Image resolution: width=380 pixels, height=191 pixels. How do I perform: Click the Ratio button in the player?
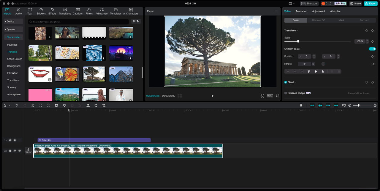click(270, 96)
